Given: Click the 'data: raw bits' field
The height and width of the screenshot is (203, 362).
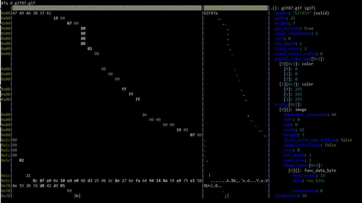Looking at the screenshot, I should click(309, 181).
